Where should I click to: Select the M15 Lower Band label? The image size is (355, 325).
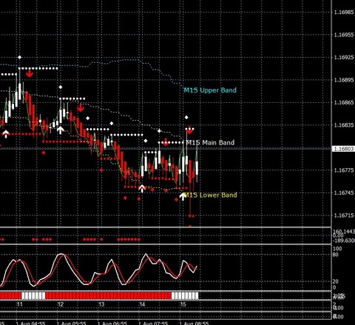click(x=210, y=195)
